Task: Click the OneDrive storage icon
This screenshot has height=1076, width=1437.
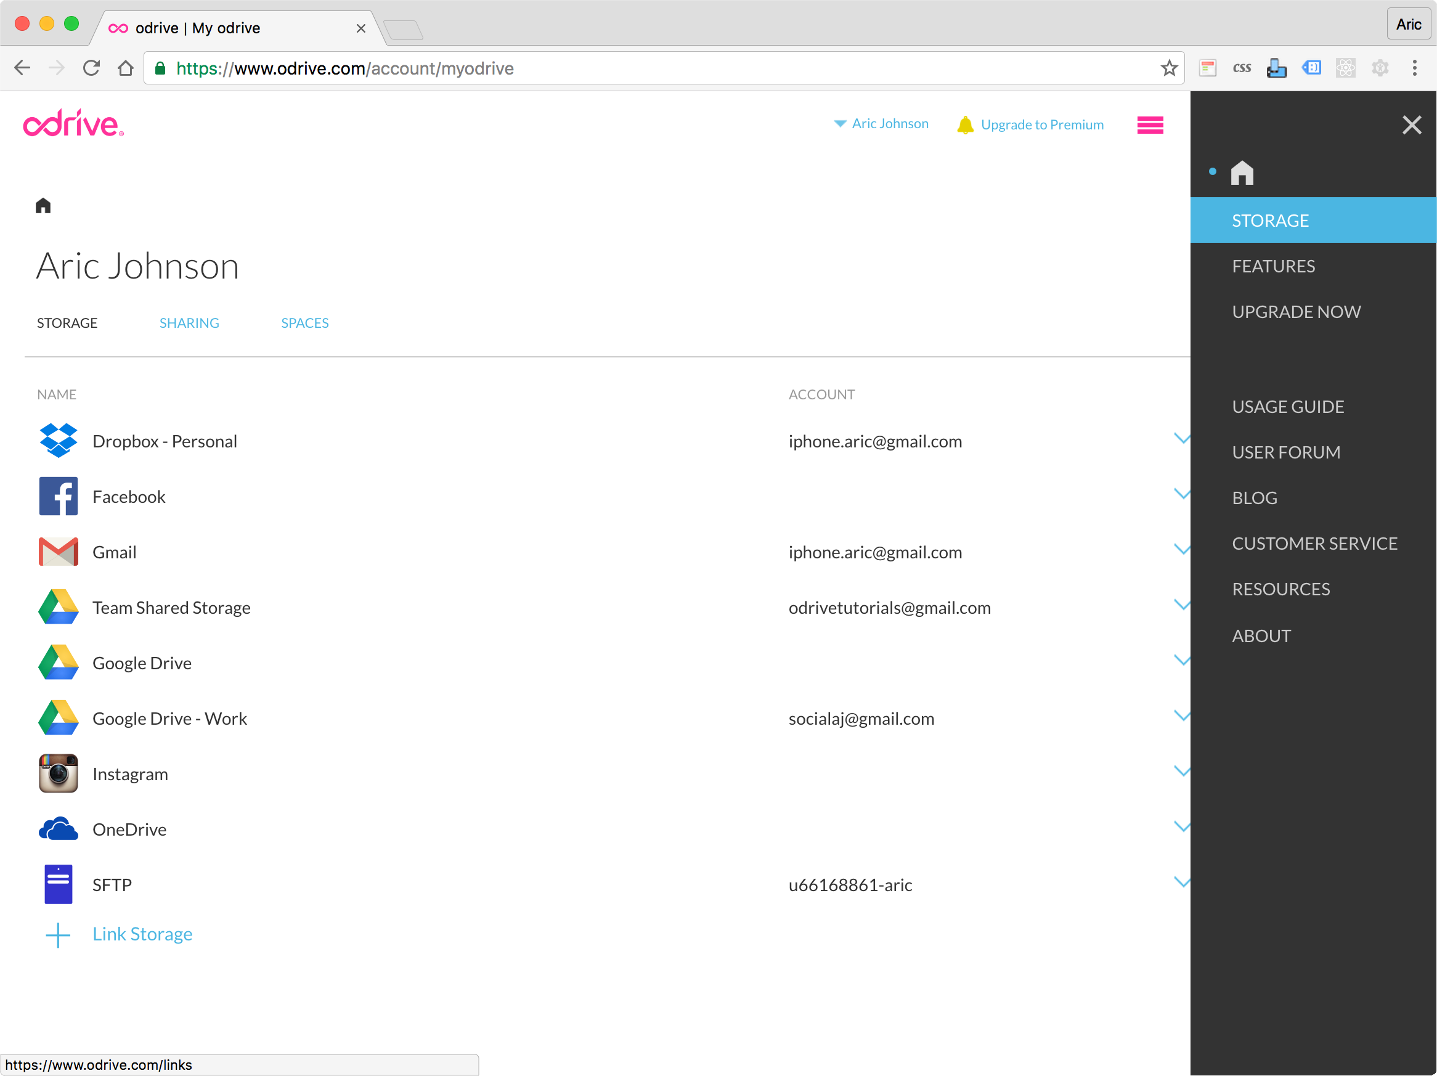Action: pyautogui.click(x=59, y=829)
